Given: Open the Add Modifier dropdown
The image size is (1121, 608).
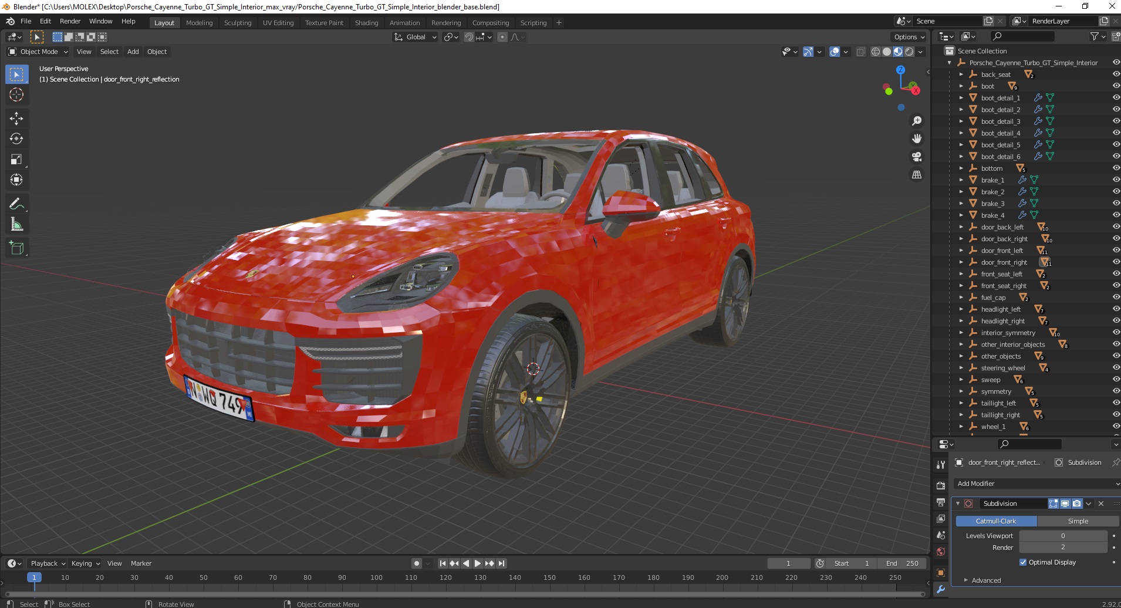Looking at the screenshot, I should [1036, 484].
